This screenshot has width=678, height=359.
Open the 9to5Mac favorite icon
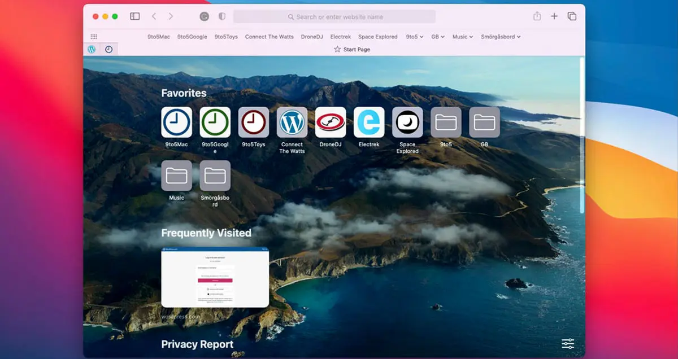176,122
